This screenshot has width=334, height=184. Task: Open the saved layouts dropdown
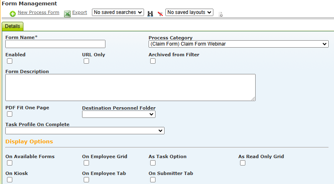[190, 12]
